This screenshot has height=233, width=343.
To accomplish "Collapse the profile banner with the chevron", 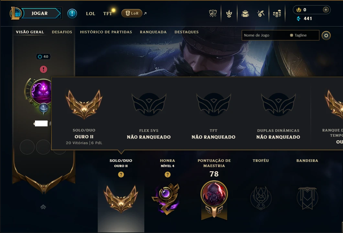I will coord(43,207).
